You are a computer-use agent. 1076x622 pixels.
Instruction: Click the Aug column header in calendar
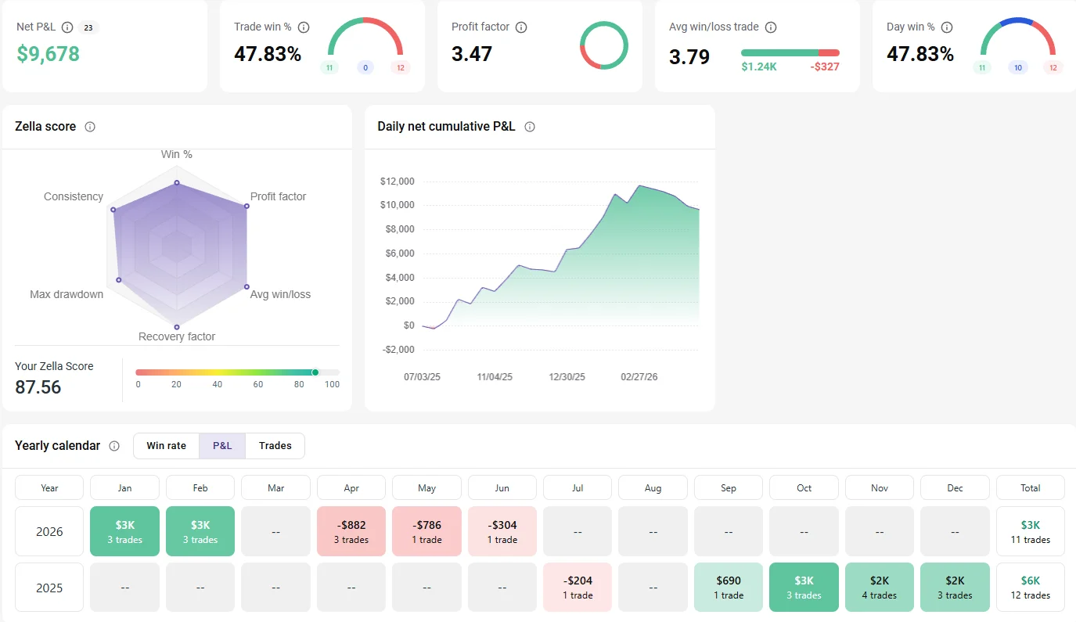pos(653,487)
